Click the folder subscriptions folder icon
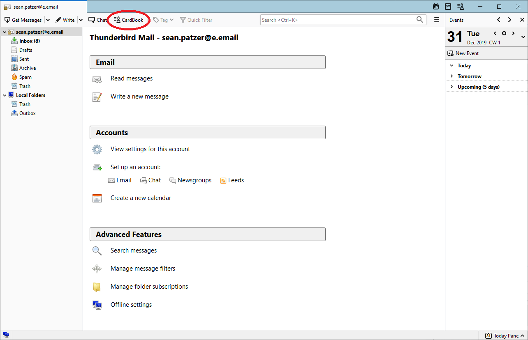Image resolution: width=528 pixels, height=340 pixels. pos(97,287)
